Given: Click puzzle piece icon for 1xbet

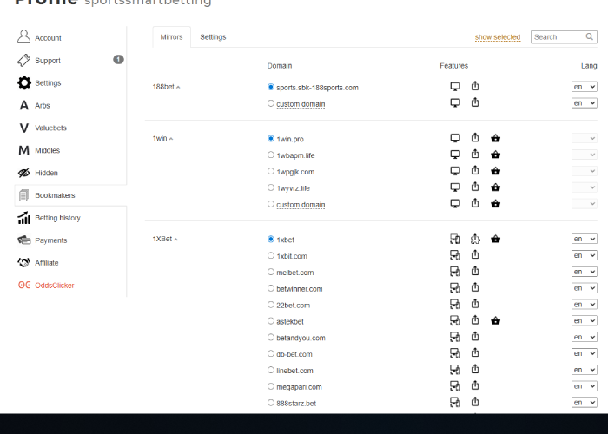Looking at the screenshot, I should pos(475,239).
